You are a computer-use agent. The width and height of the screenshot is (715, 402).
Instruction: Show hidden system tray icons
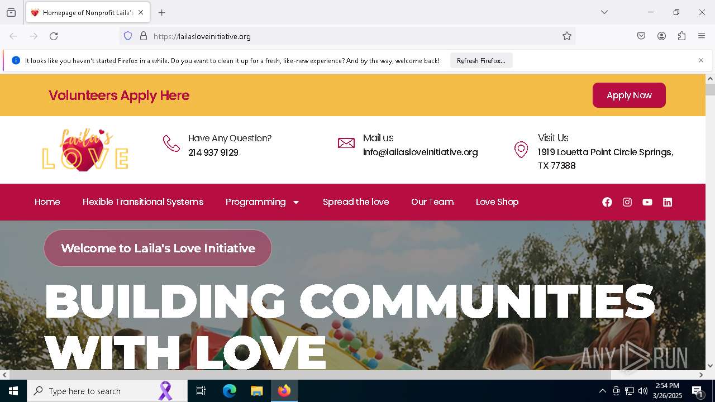tap(602, 391)
